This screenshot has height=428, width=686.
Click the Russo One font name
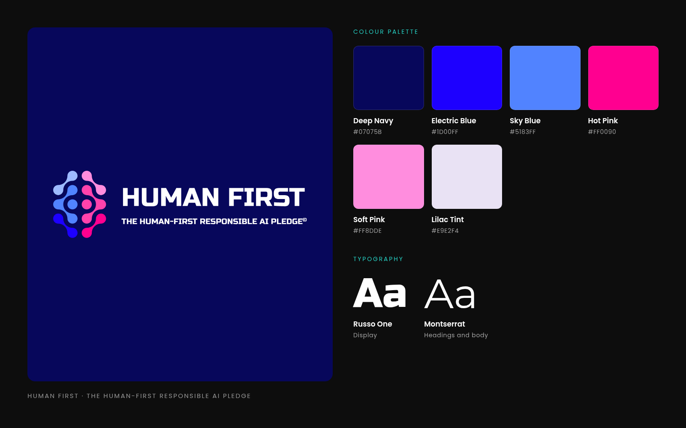(x=373, y=324)
